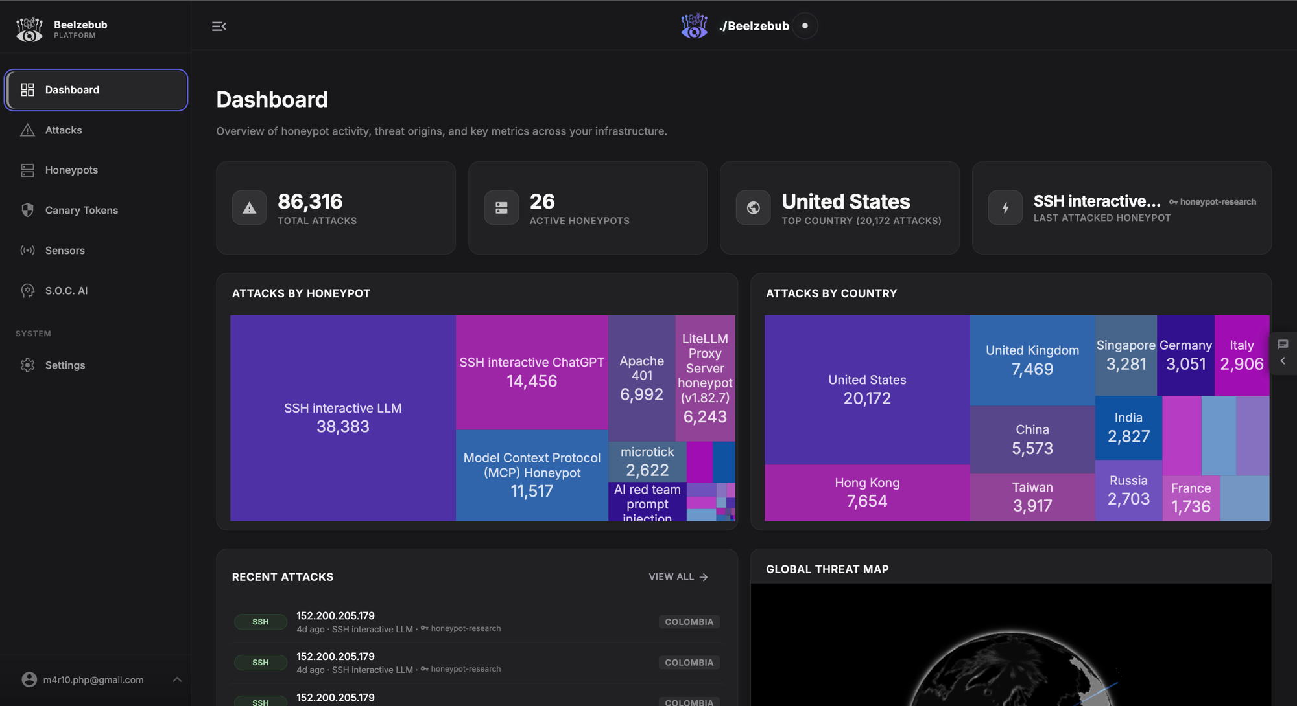
Task: Click the Beelzebub logo in the top bar
Action: pos(694,26)
